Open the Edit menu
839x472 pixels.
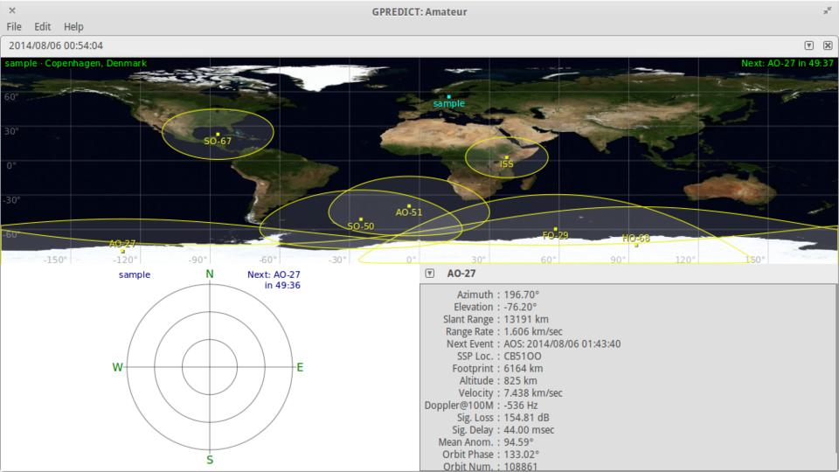42,27
